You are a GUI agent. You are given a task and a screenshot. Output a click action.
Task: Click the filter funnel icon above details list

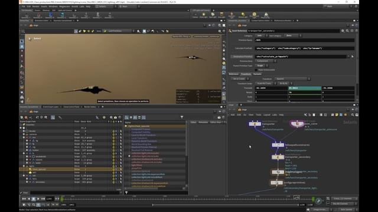click(182, 117)
